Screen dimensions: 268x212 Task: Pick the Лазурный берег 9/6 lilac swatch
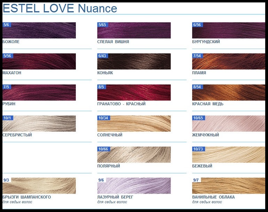[134, 186]
